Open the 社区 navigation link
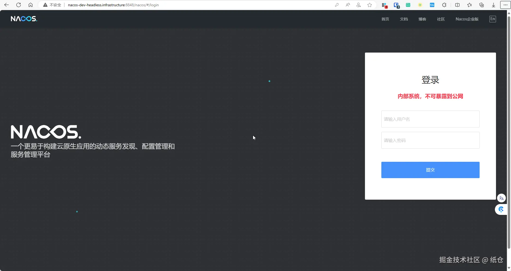Image resolution: width=511 pixels, height=271 pixels. click(x=441, y=19)
